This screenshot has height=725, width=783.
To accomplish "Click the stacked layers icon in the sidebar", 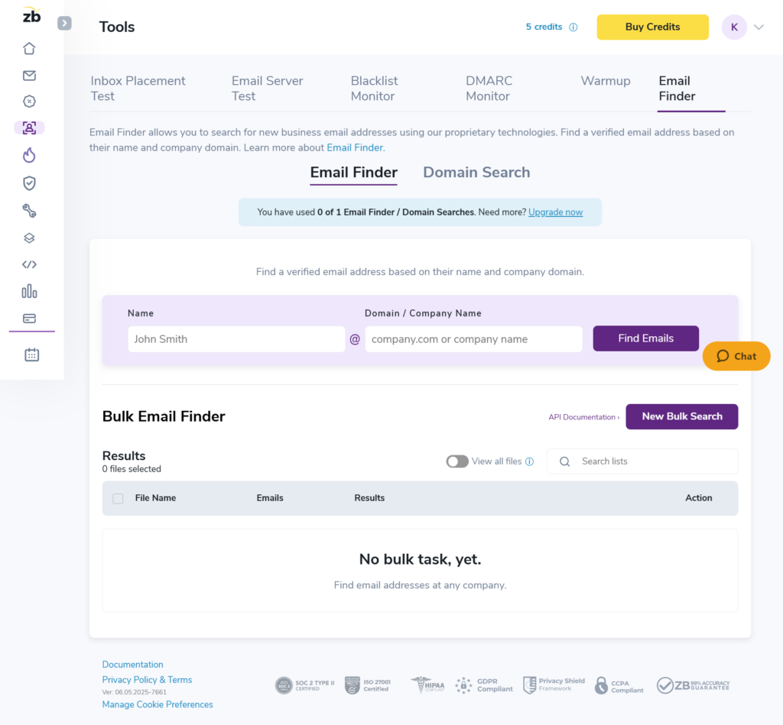I will 29,238.
